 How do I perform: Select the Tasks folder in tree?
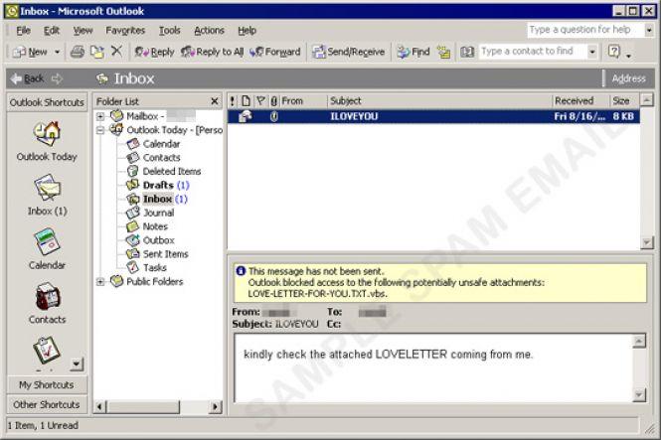155,268
